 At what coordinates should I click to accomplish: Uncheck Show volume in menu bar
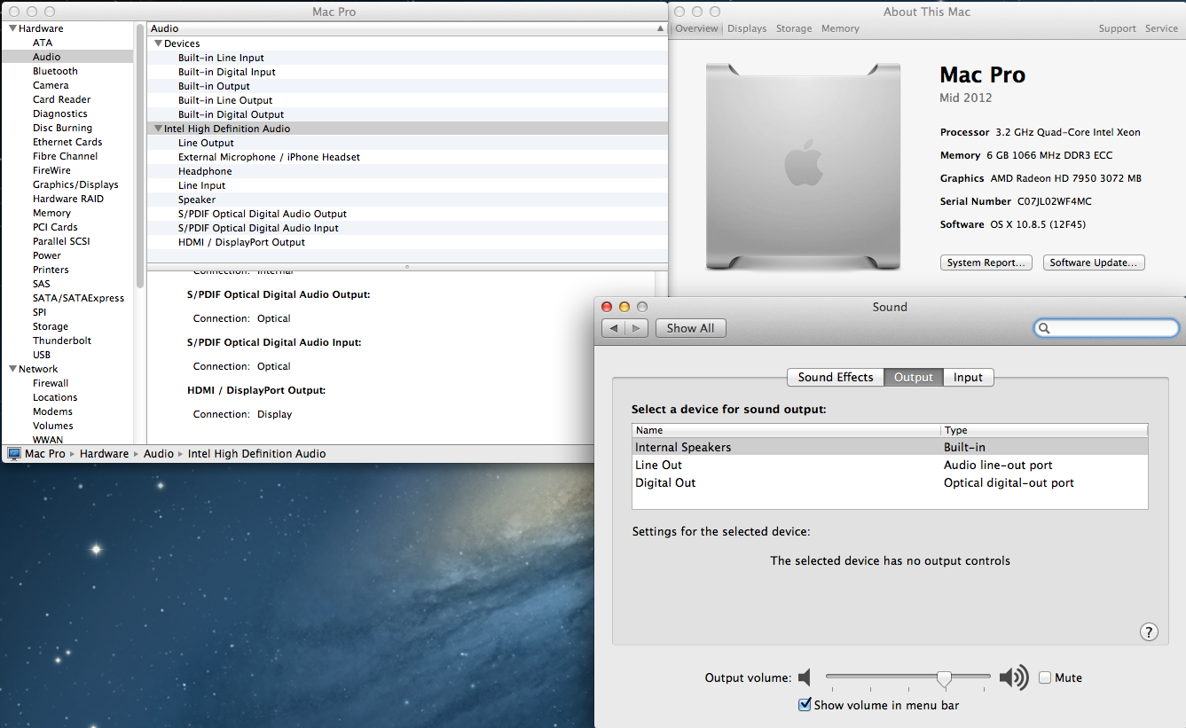(x=805, y=705)
